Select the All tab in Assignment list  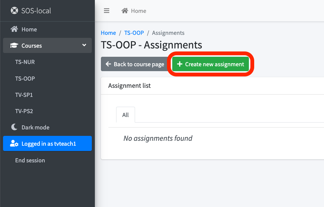point(126,115)
